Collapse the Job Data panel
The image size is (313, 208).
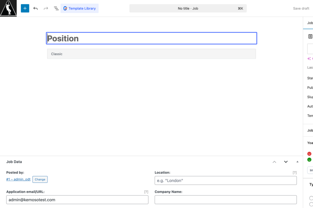(297, 162)
